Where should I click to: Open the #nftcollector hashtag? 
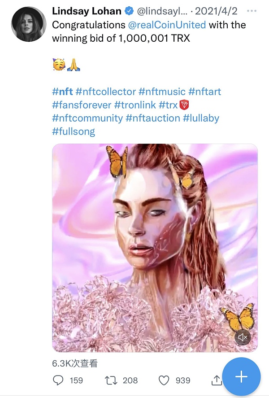coord(106,92)
